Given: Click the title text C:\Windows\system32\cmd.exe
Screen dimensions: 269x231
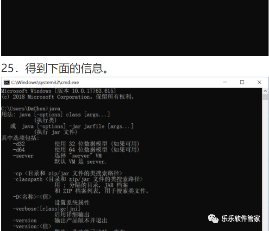Looking at the screenshot, I should coord(45,83).
